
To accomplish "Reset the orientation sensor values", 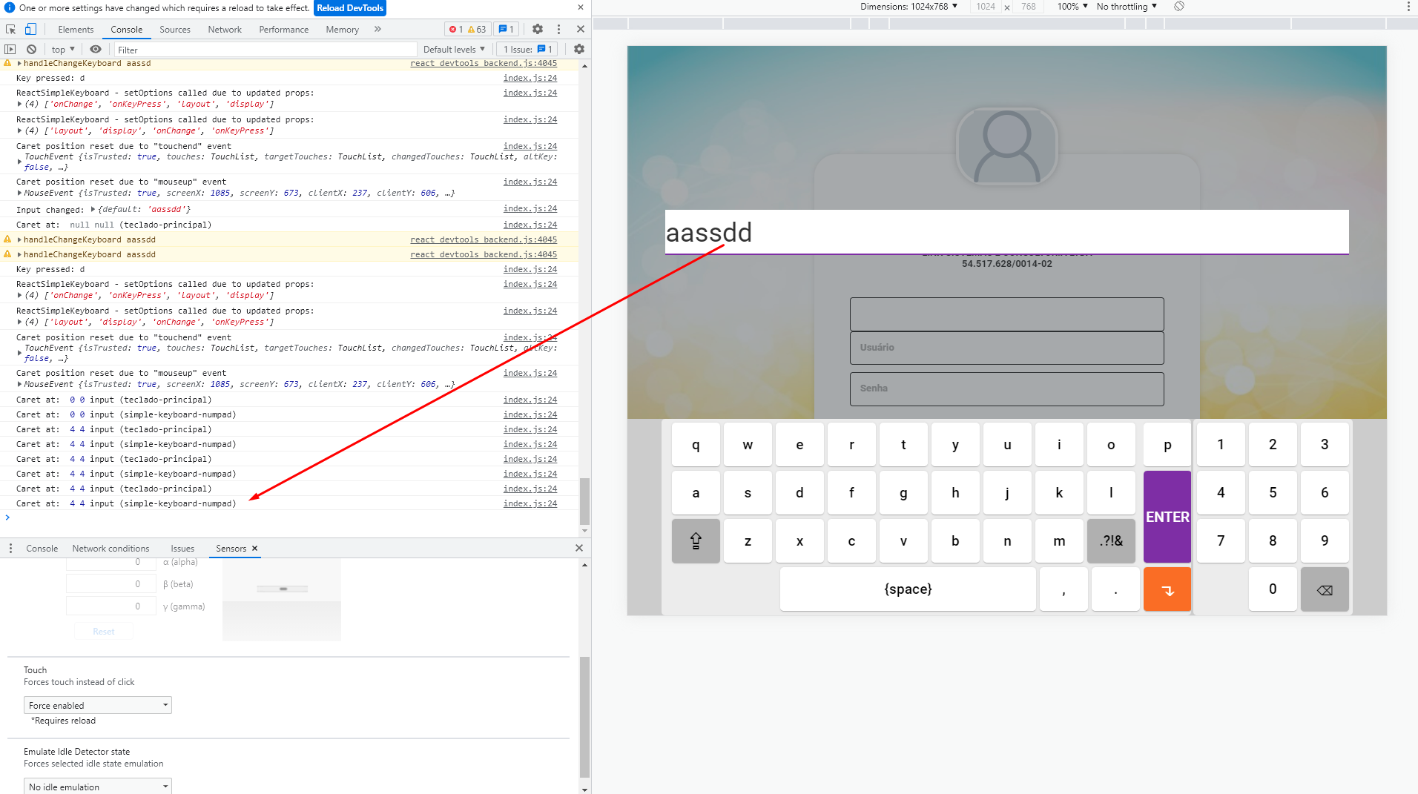I will point(103,631).
